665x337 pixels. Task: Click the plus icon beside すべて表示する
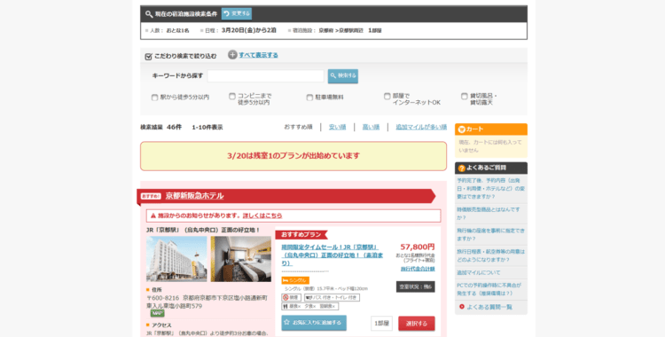coord(232,55)
